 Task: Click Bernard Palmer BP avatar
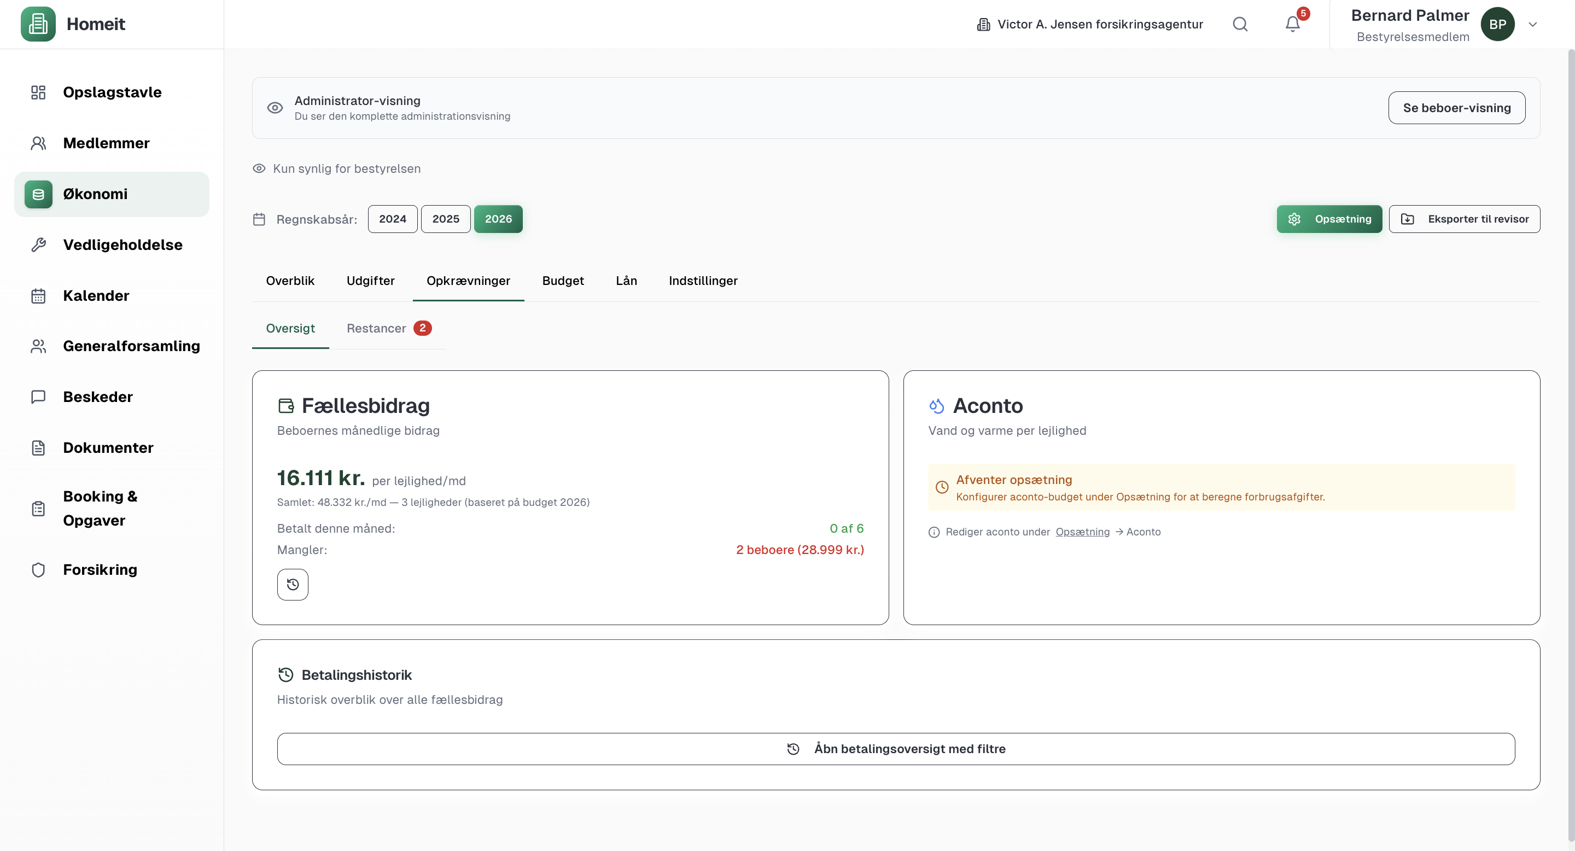(x=1497, y=25)
